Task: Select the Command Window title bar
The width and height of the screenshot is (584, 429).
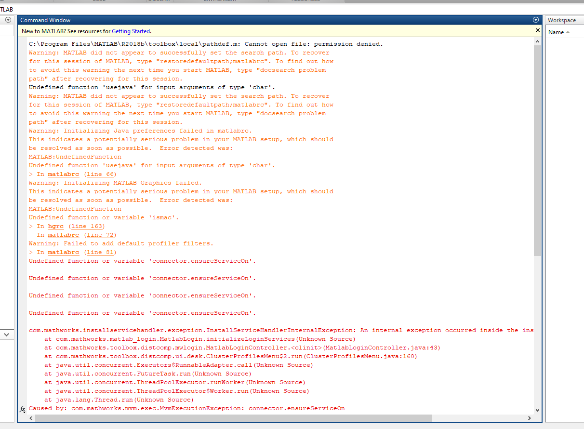Action: tap(279, 20)
